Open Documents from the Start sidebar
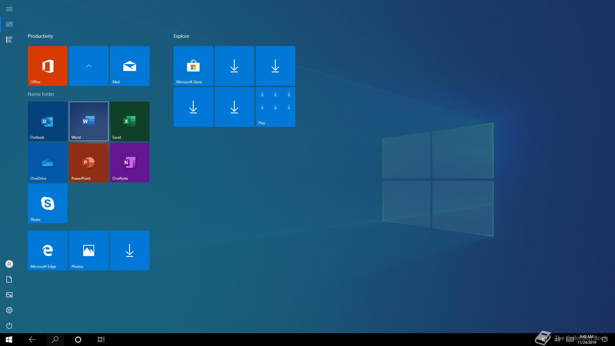This screenshot has height=346, width=615. [x=9, y=279]
